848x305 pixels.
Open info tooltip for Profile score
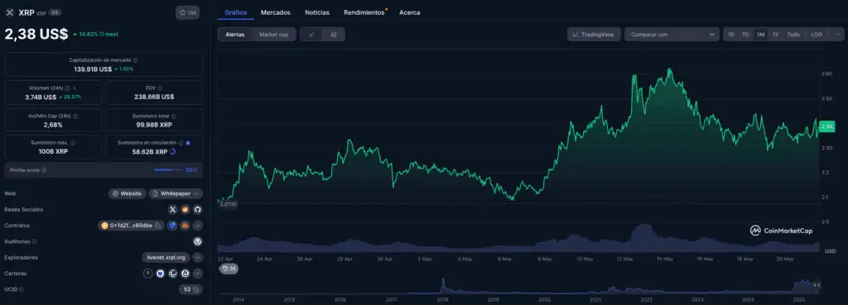pos(44,170)
